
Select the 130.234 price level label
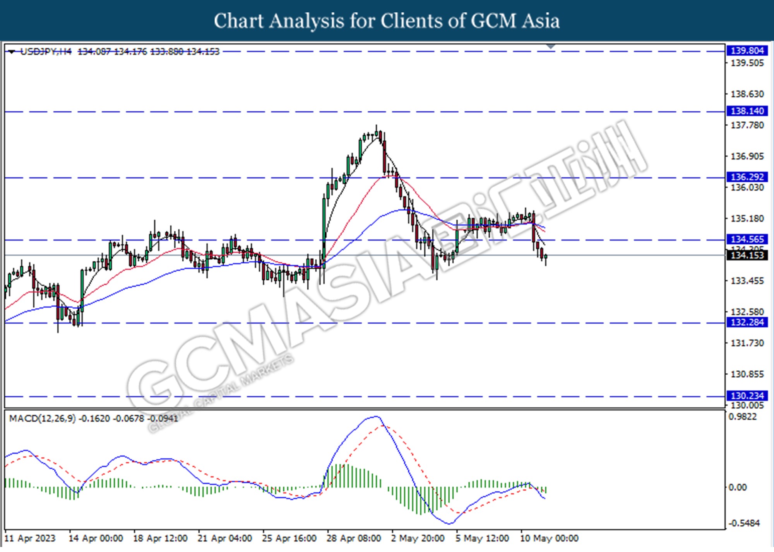coord(747,396)
